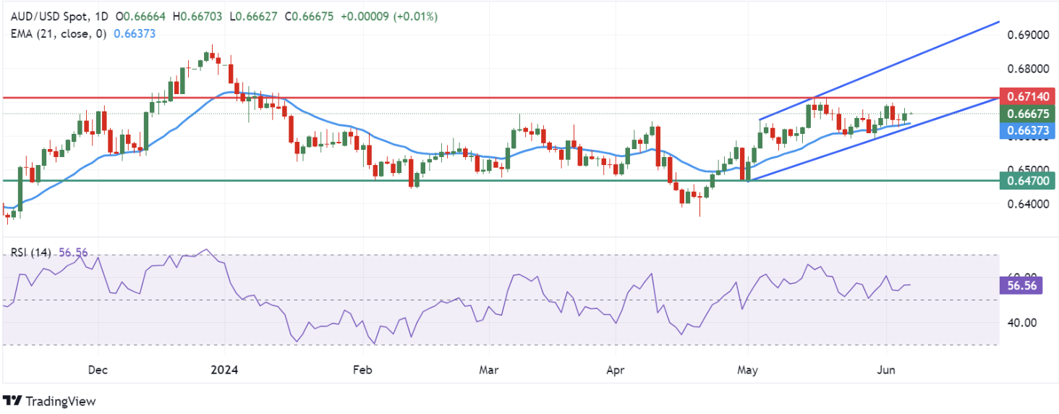Click the Jun label on time axis
The height and width of the screenshot is (414, 1059).
tap(886, 370)
